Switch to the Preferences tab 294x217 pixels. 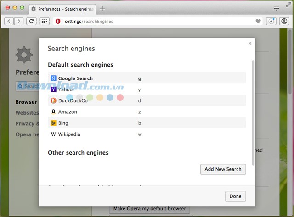point(62,9)
